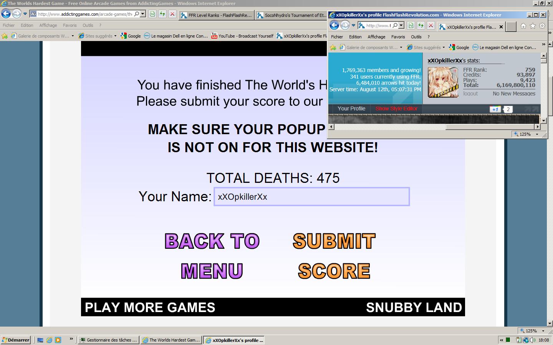Open Tools gear icon in profile window

tap(542, 26)
